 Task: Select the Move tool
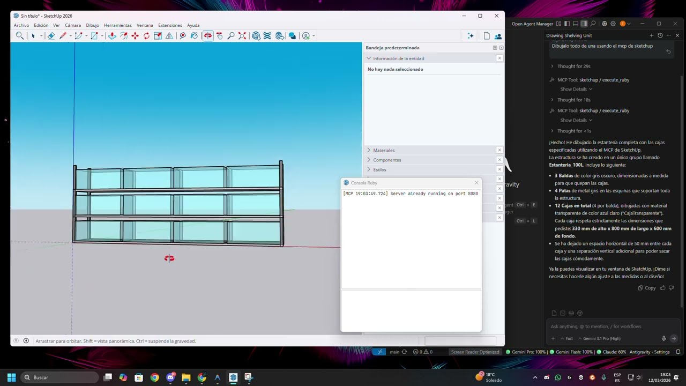135,36
